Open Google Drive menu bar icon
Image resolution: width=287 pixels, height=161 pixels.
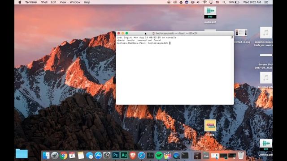click(181, 2)
